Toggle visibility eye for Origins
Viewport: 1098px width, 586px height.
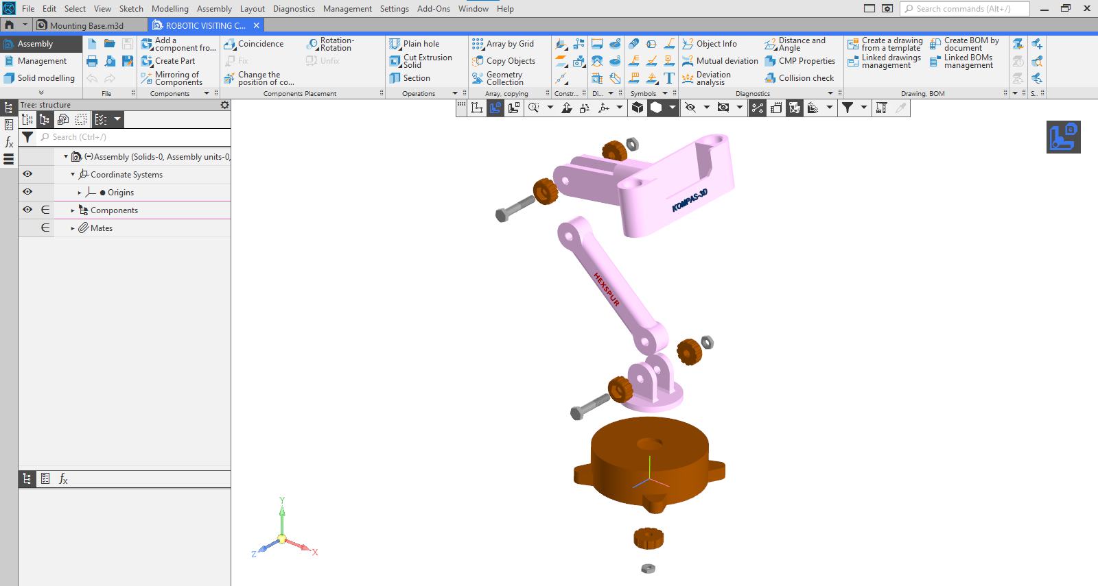tap(27, 192)
